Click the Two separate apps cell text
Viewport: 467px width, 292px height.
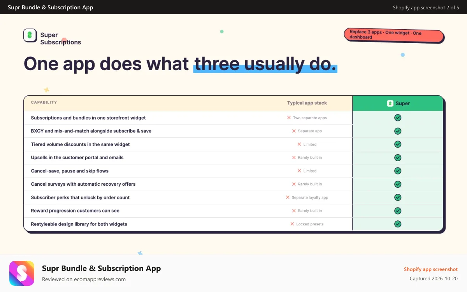click(x=310, y=118)
